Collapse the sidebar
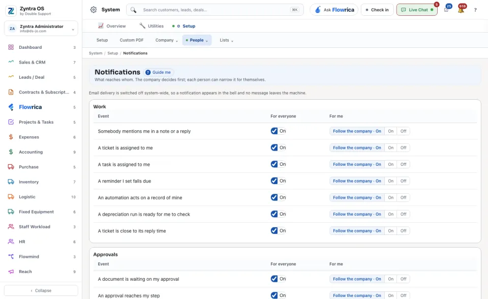The height and width of the screenshot is (299, 488). pyautogui.click(x=41, y=290)
